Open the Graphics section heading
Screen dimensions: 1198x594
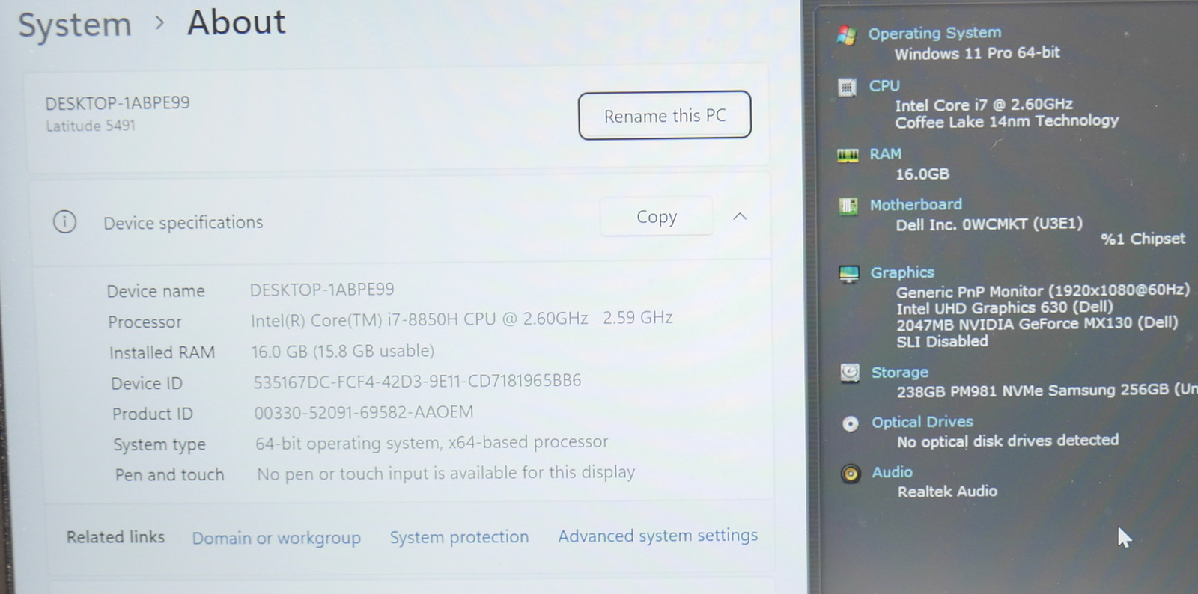coord(902,272)
